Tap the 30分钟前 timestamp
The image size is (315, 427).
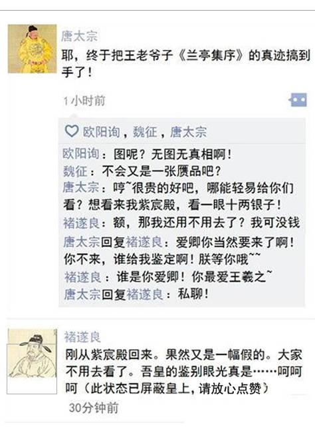[x=94, y=408]
